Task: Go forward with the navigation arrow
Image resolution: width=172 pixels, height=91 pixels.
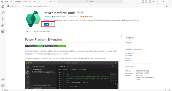Action: 54,2
